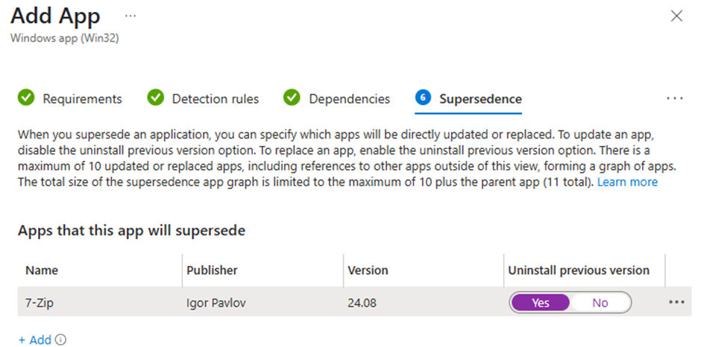Click the step 6 Supersedence number icon
This screenshot has width=701, height=347.
[423, 98]
